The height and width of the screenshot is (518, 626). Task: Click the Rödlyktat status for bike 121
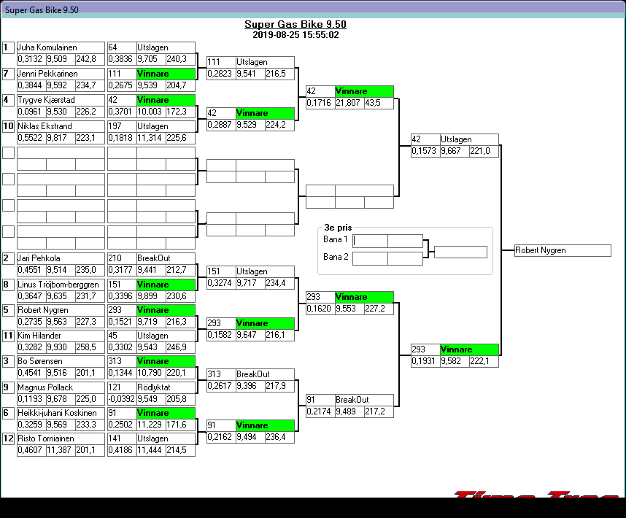tap(166, 387)
